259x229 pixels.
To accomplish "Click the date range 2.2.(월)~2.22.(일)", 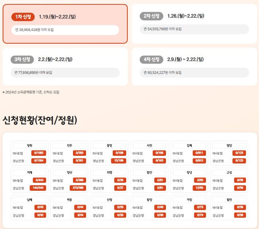I will pos(55,59).
